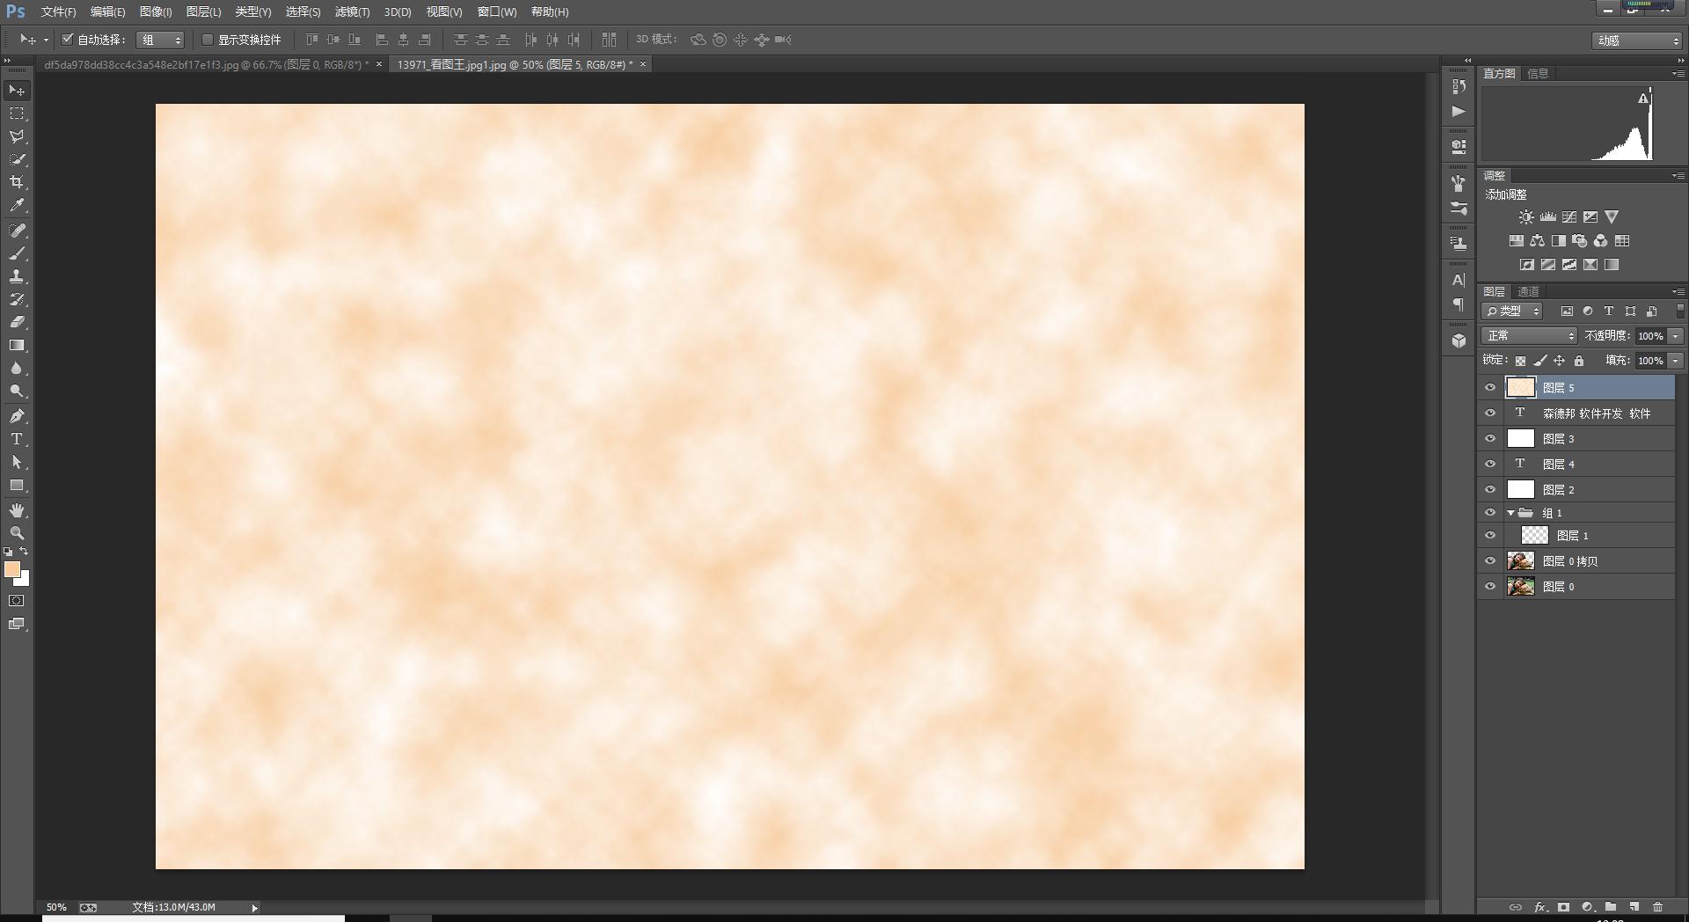Click the 图层 5 layer thumbnail
The image size is (1689, 922).
tap(1520, 388)
